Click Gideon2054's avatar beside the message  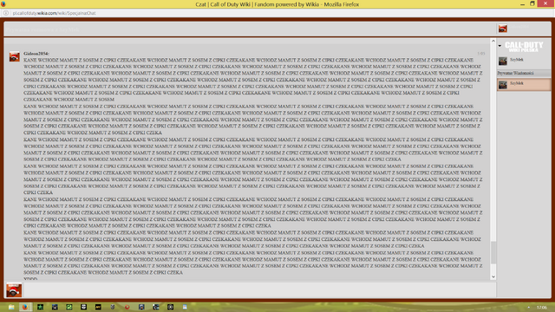(x=14, y=56)
